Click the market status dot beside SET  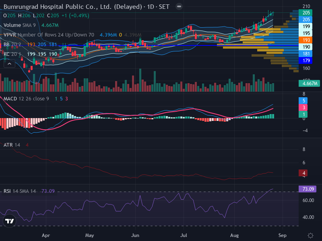click(179, 6)
